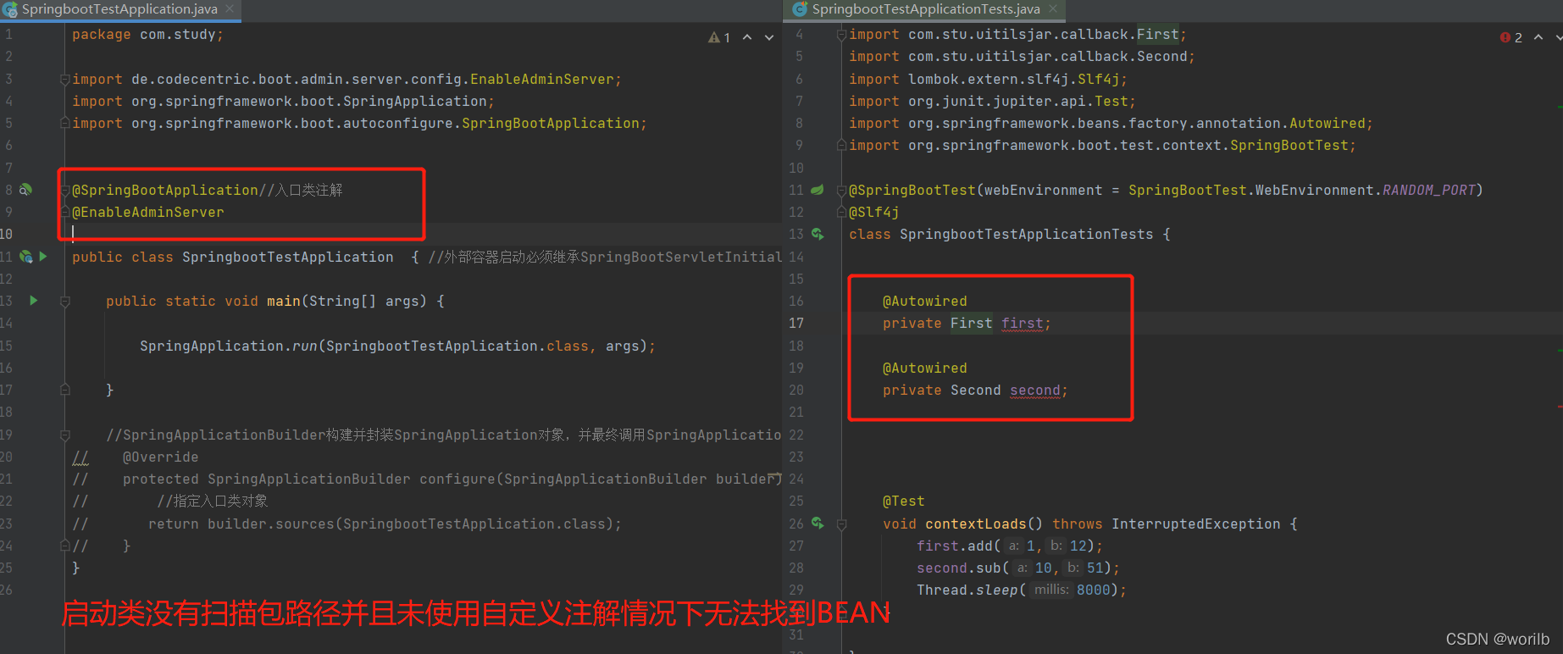The image size is (1563, 654).
Task: Toggle fold marker beside @SpringBootTest annotation
Action: 841,191
